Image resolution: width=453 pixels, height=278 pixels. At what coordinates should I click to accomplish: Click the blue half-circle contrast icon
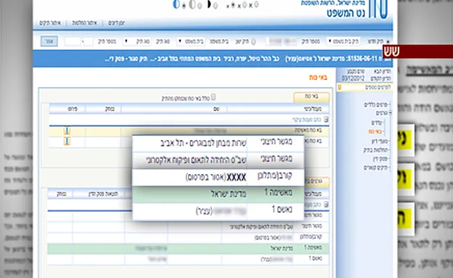click(176, 4)
